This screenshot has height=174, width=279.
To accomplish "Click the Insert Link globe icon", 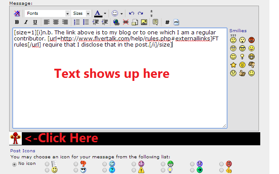I will [116, 22].
